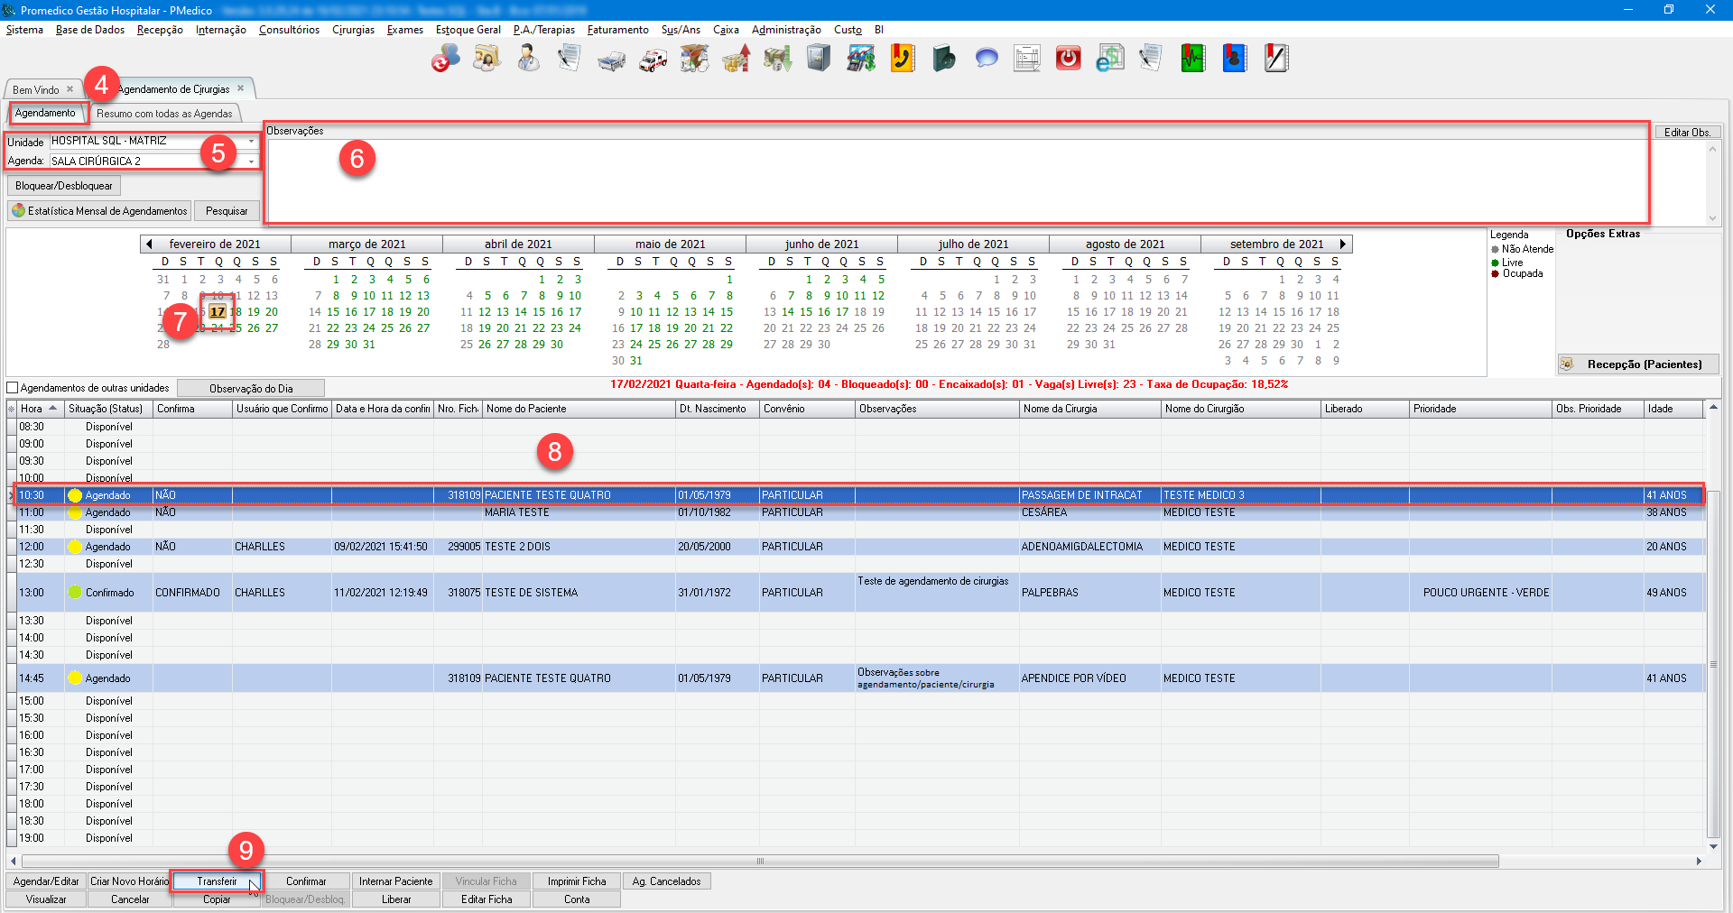The width and height of the screenshot is (1733, 913).
Task: Open the Unidade dropdown
Action: (251, 142)
